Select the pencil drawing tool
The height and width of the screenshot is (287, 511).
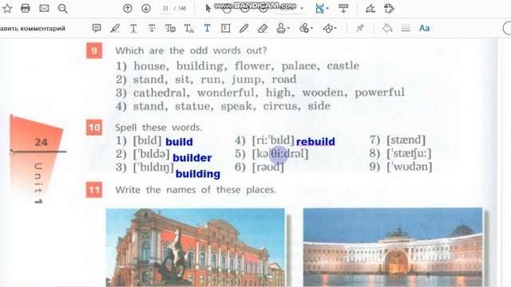pyautogui.click(x=244, y=29)
